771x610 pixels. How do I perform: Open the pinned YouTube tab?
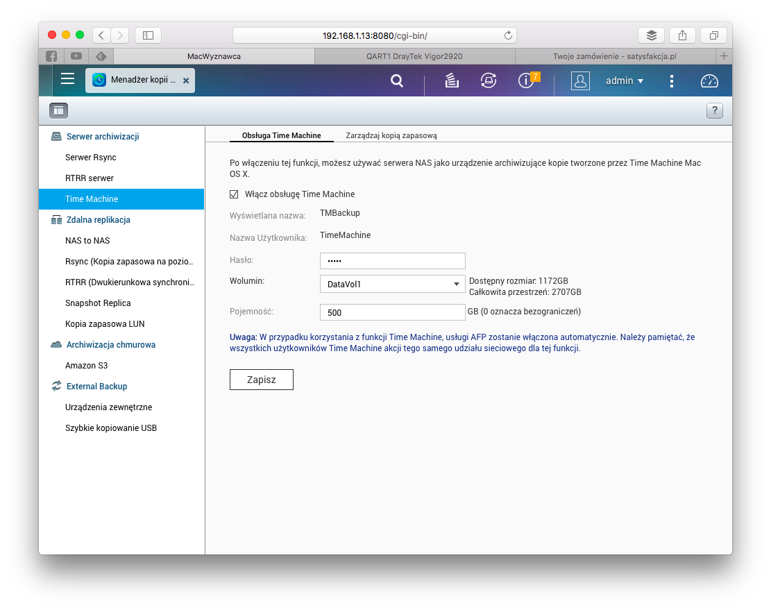(76, 56)
